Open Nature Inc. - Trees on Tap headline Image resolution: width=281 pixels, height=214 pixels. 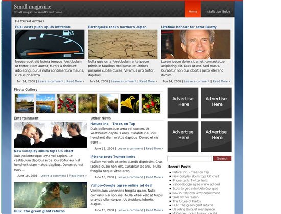(113, 124)
